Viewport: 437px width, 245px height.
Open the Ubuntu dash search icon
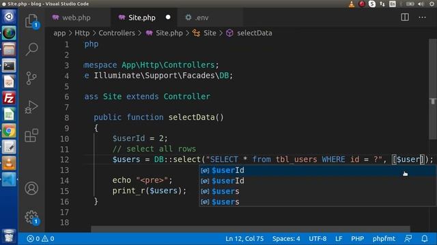tap(9, 16)
